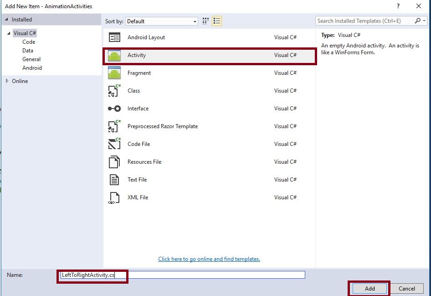
Task: Select the Android Layout template icon
Action: [x=114, y=37]
